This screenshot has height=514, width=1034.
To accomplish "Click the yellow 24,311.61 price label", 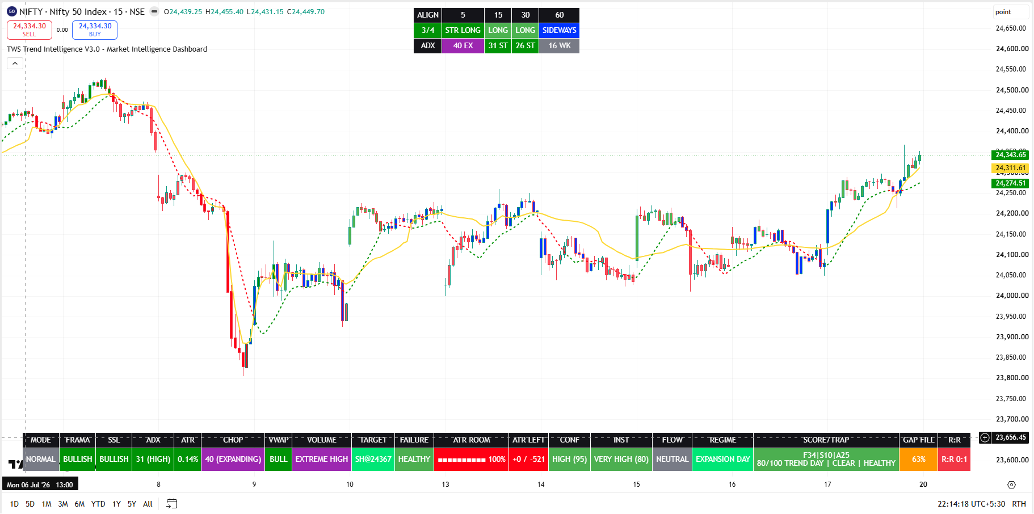I will [x=1010, y=168].
